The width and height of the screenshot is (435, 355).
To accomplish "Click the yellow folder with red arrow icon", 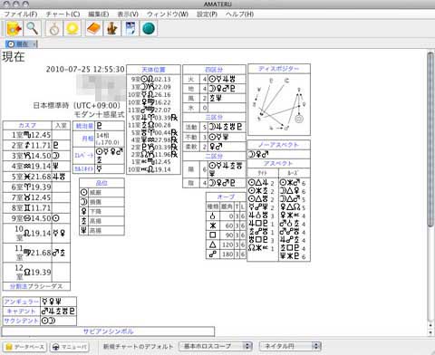I will pyautogui.click(x=14, y=29).
